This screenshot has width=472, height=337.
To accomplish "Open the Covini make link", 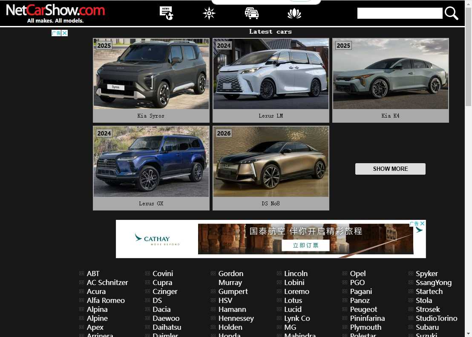I will point(163,274).
